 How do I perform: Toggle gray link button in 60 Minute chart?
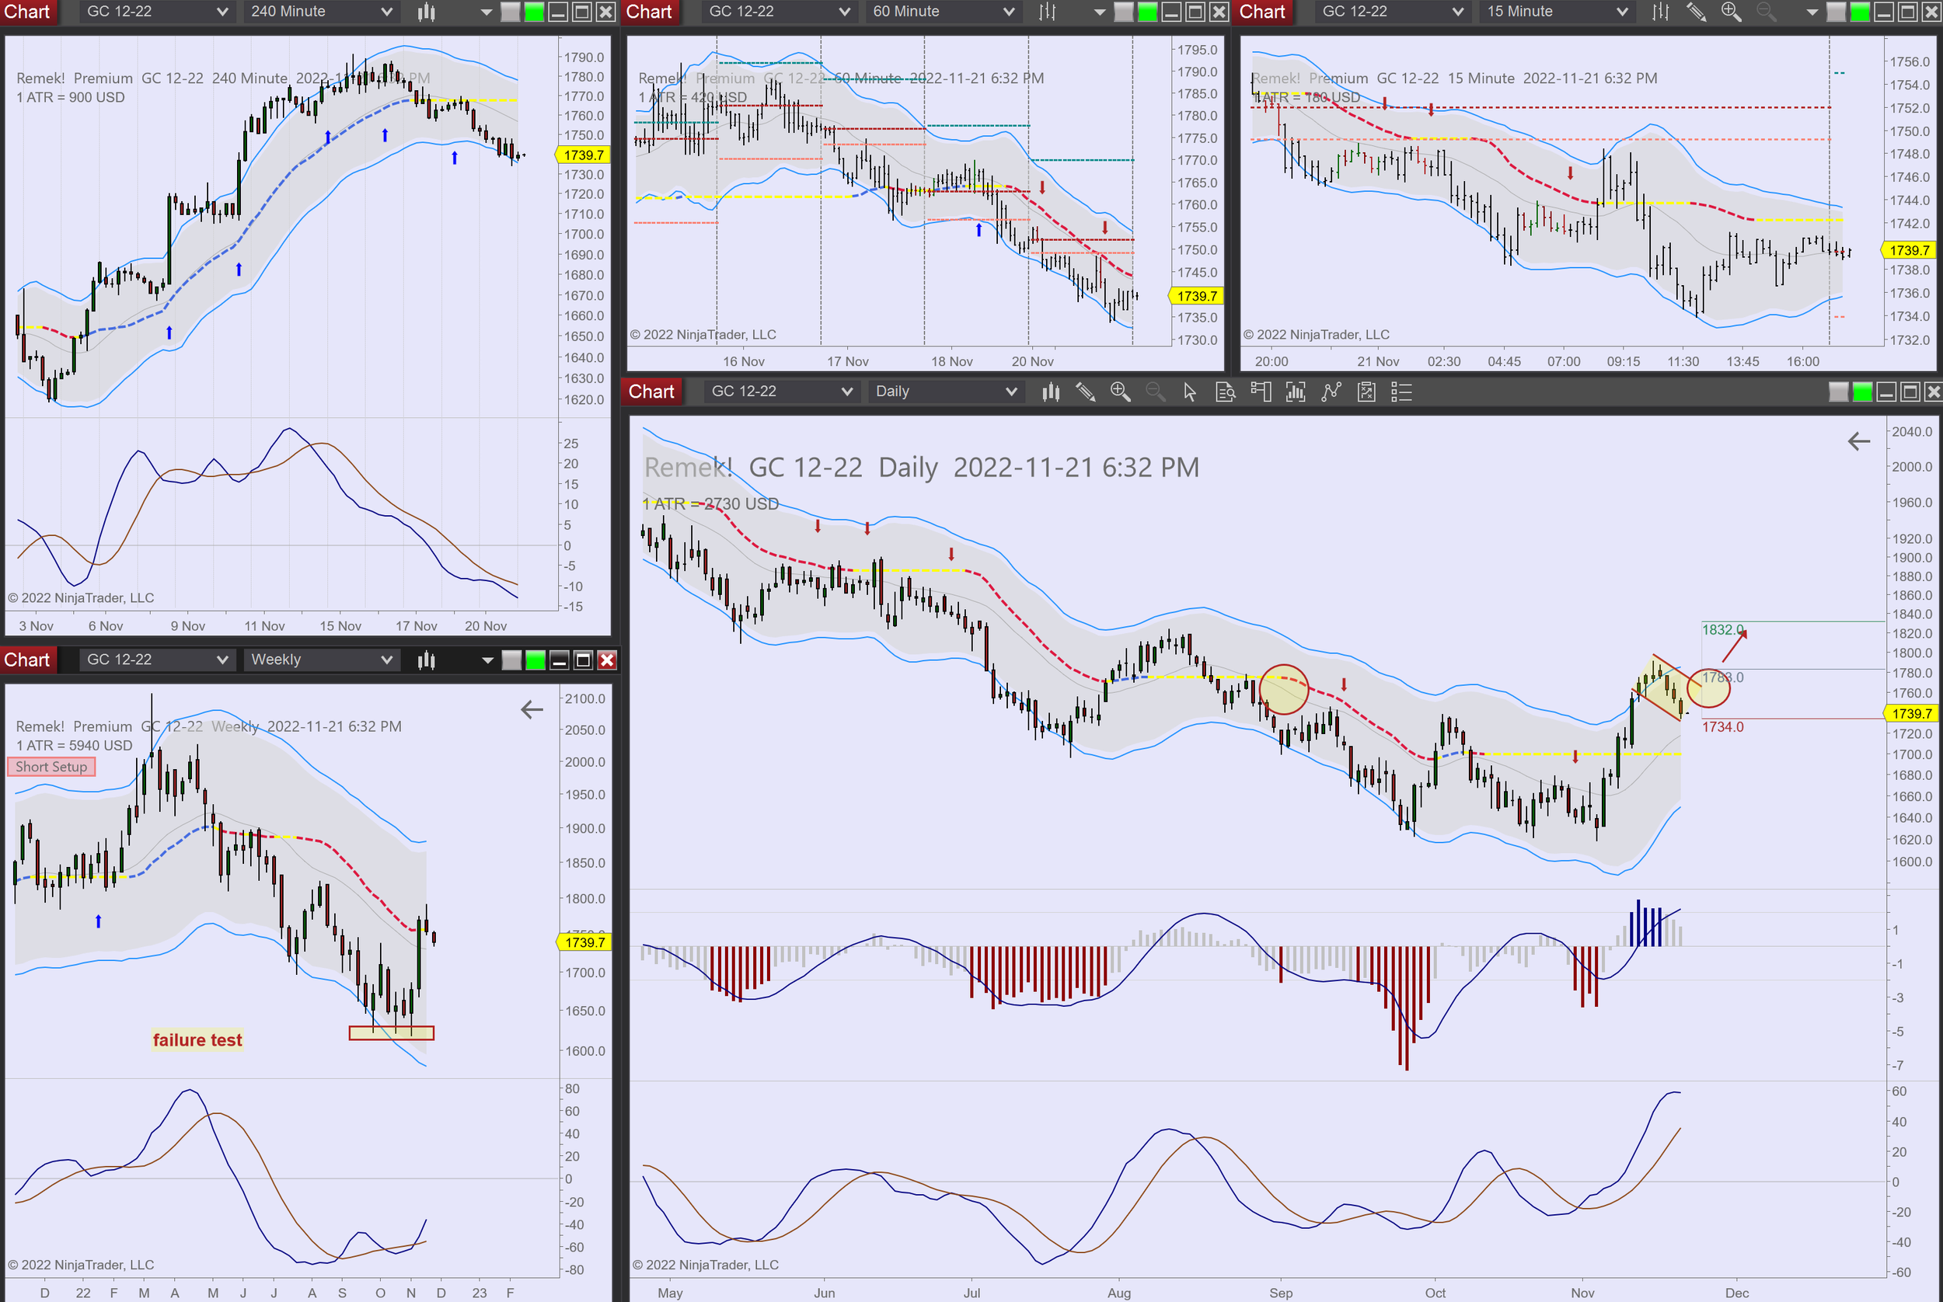click(x=1124, y=12)
